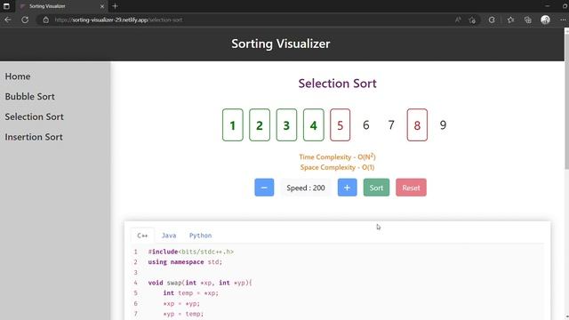Image resolution: width=569 pixels, height=320 pixels.
Task: Open the profile avatar
Action: pos(545,20)
